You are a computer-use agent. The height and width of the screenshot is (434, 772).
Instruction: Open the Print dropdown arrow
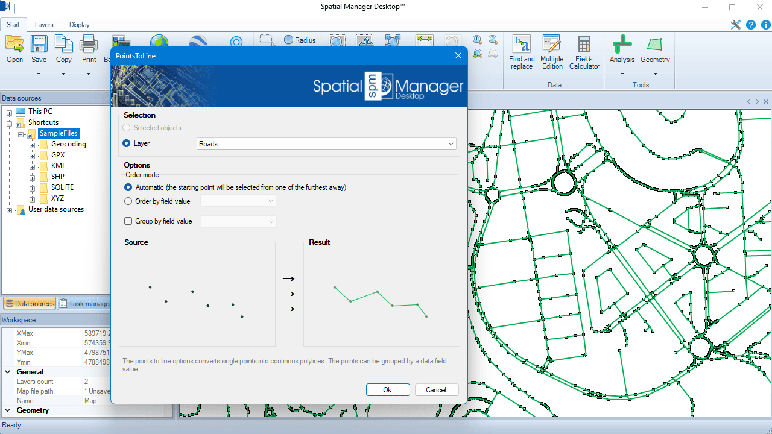(x=88, y=74)
